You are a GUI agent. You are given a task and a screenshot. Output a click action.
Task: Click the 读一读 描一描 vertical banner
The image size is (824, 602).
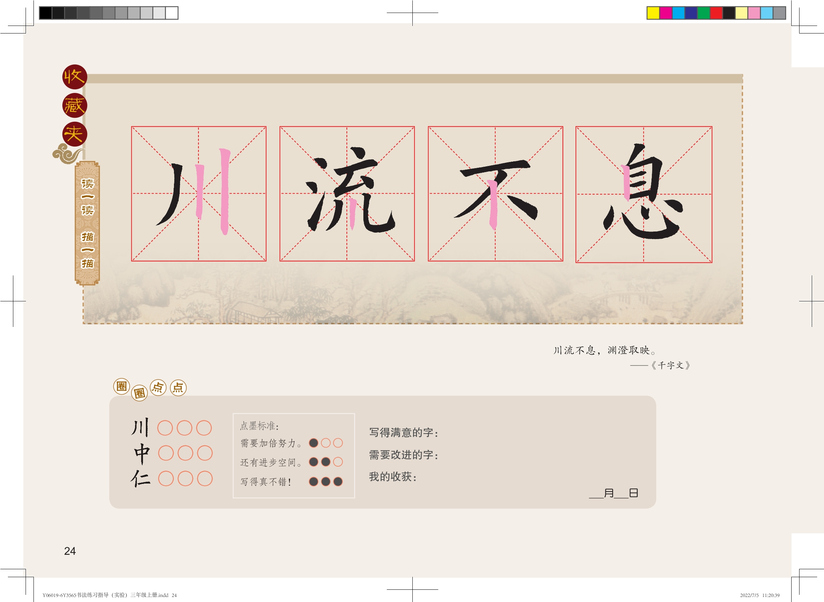87,223
